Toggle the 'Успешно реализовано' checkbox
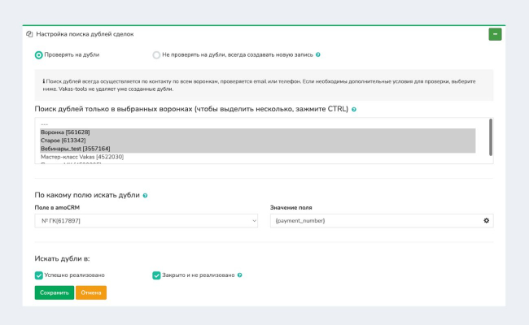 pyautogui.click(x=39, y=275)
